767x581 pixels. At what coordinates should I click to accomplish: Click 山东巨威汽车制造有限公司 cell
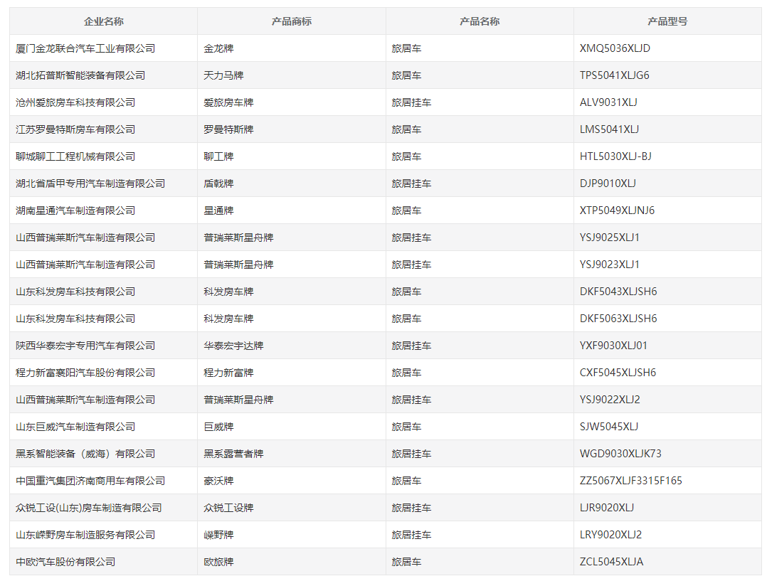[x=103, y=427]
